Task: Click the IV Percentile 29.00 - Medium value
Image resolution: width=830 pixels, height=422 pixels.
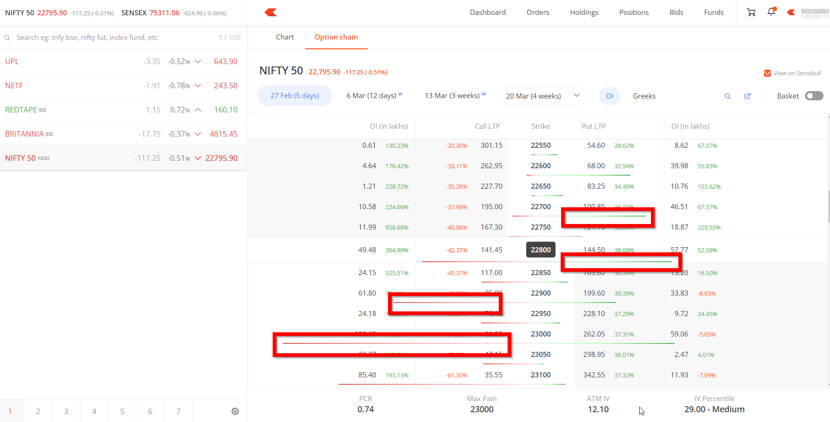Action: pyautogui.click(x=715, y=409)
